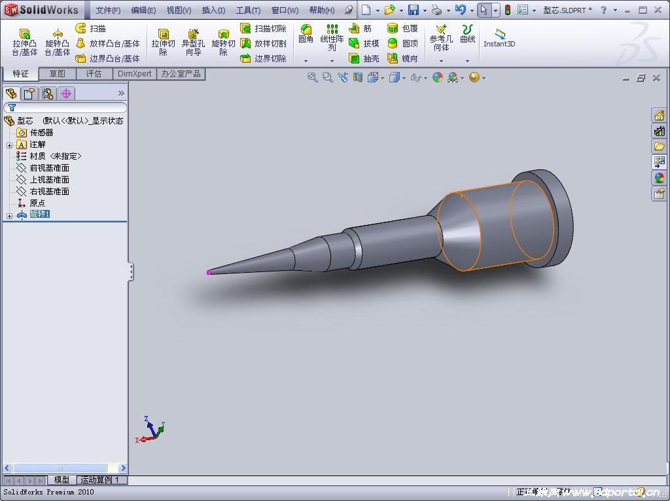This screenshot has height=501, width=670.
Task: Toggle Instant3D mode
Action: pos(499,37)
